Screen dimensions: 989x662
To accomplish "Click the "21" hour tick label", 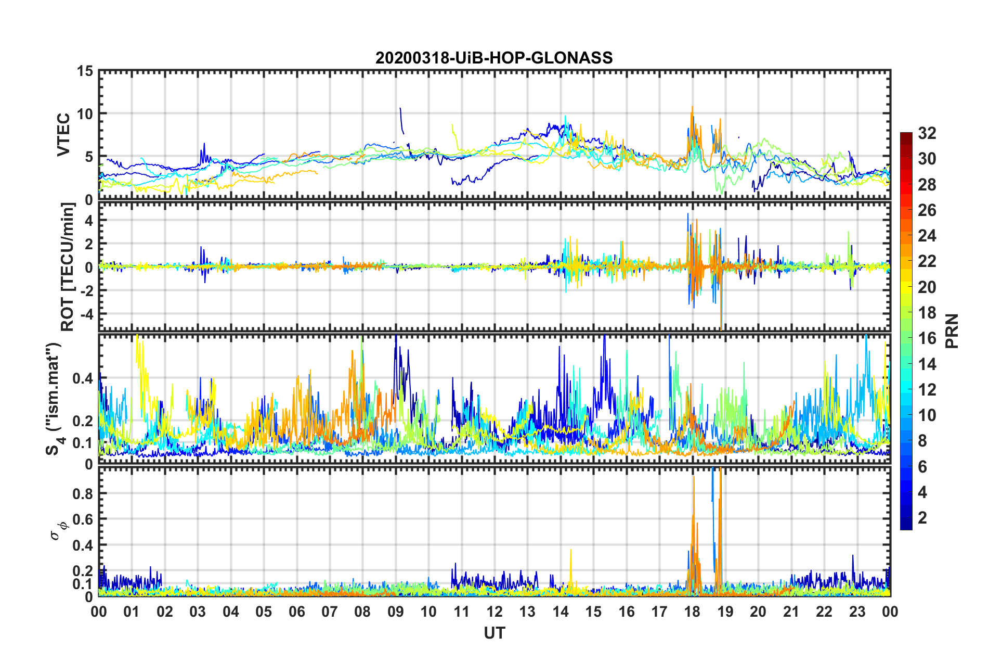I will click(791, 612).
